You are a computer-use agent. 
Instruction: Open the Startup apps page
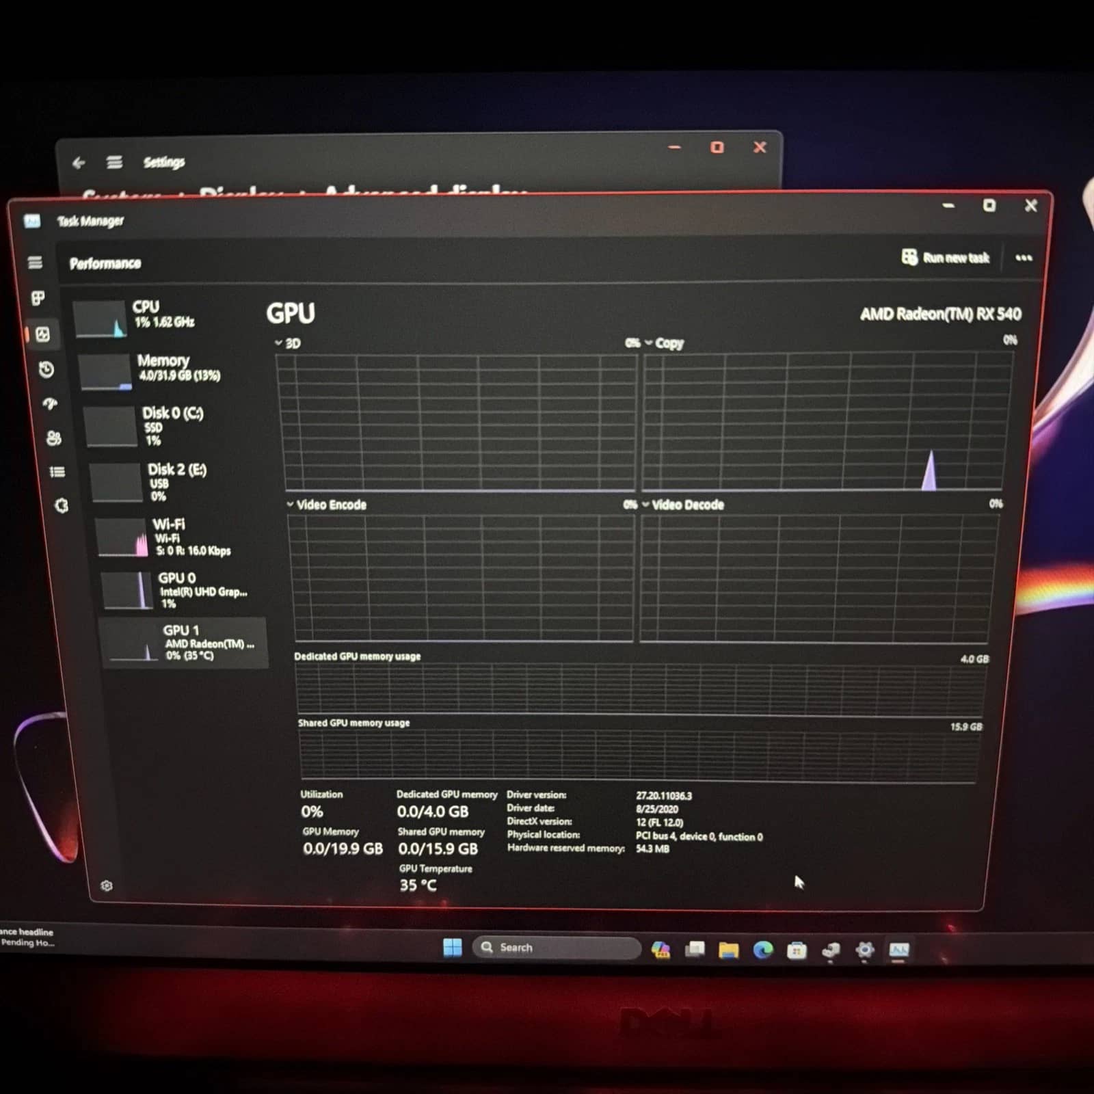[51, 404]
